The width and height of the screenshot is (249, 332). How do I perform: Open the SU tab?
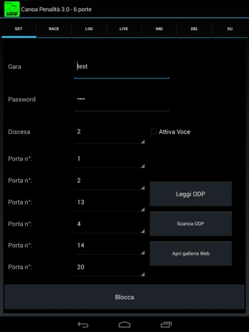(230, 29)
